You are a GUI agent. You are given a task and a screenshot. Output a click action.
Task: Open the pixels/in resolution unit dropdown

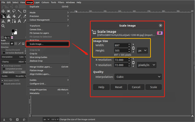click(x=147, y=65)
